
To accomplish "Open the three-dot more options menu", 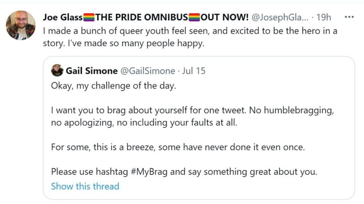I will click(x=349, y=17).
